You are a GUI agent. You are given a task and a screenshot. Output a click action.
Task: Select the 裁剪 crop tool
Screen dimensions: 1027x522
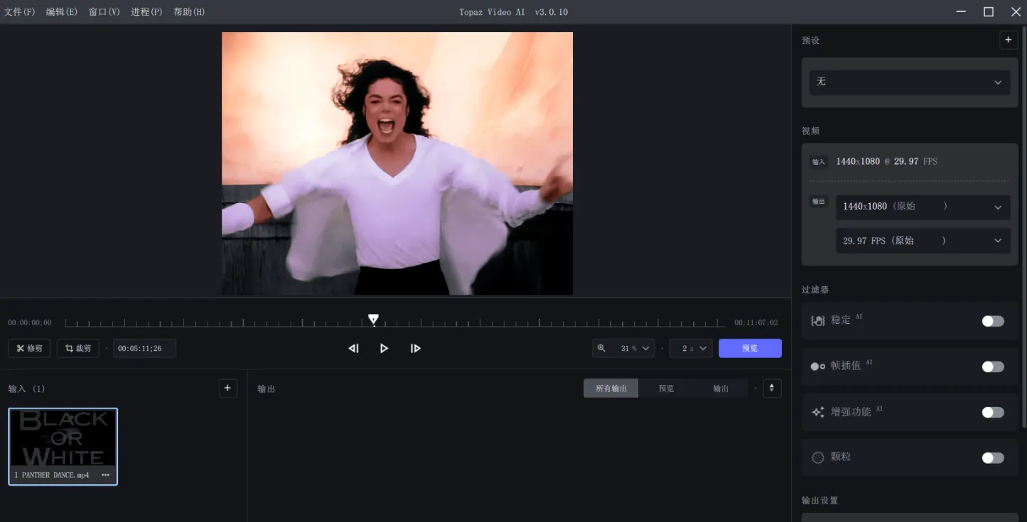click(x=78, y=348)
